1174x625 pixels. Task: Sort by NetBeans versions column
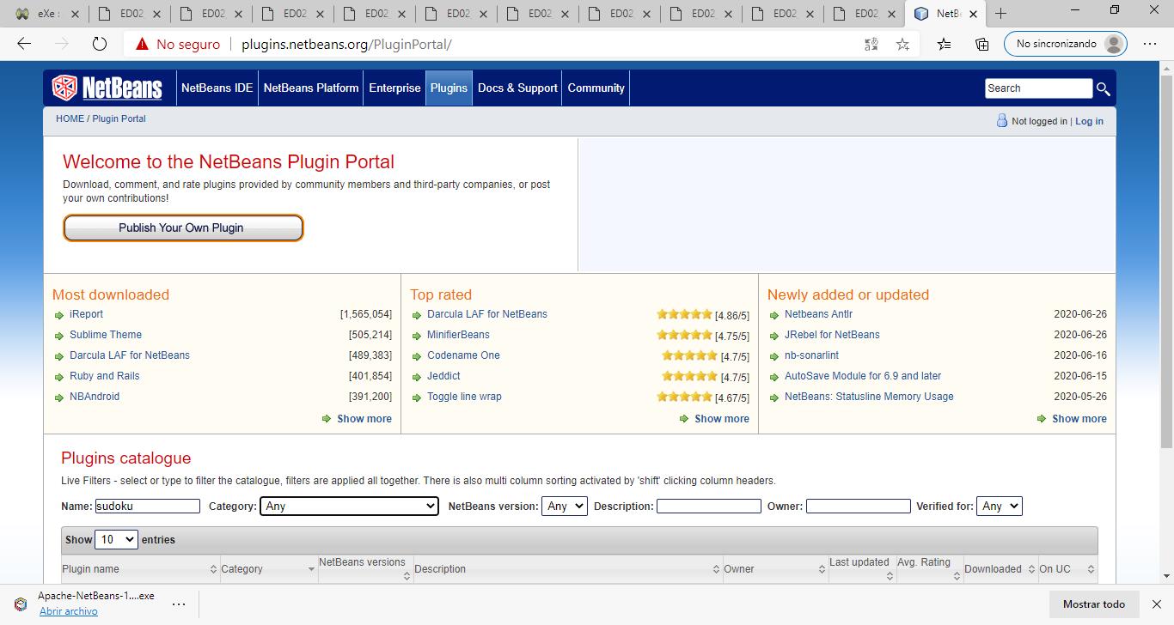pyautogui.click(x=365, y=569)
